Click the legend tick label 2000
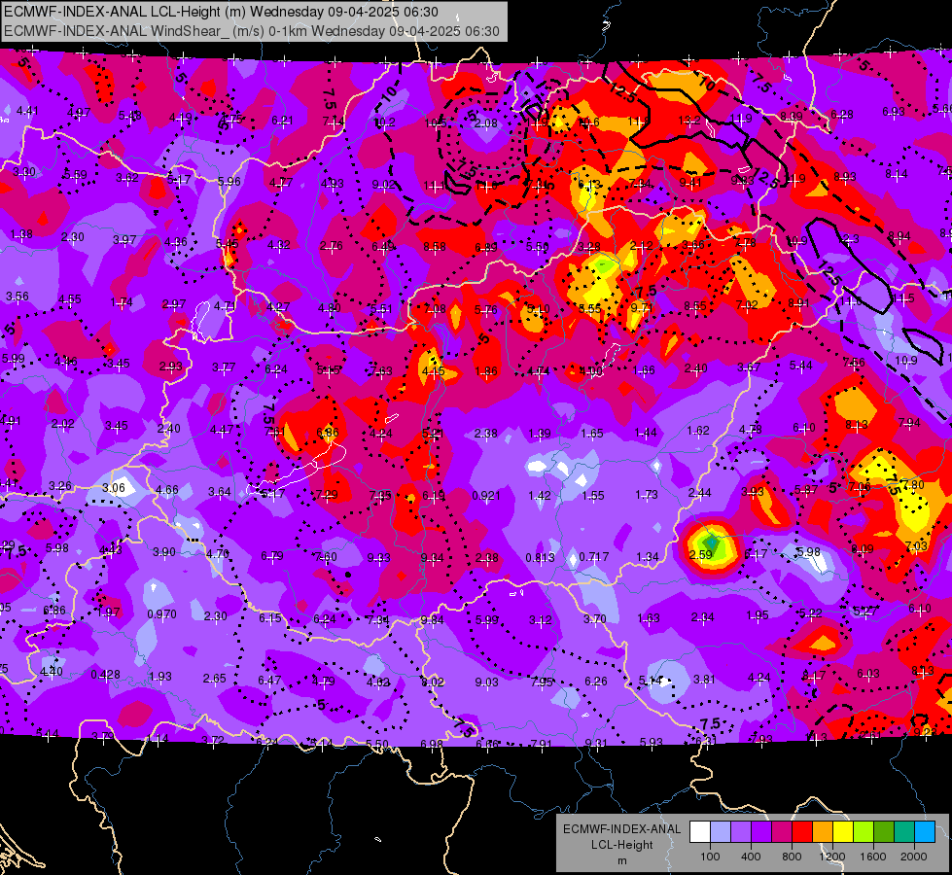The image size is (952, 875). 914,857
